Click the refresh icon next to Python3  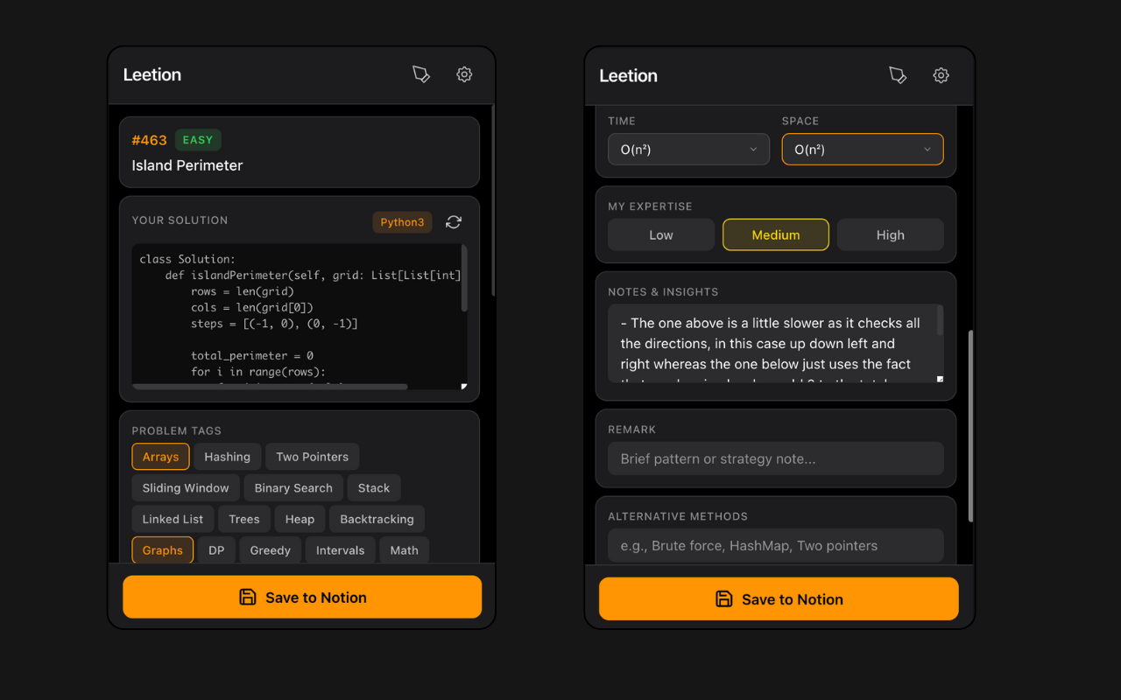[454, 222]
